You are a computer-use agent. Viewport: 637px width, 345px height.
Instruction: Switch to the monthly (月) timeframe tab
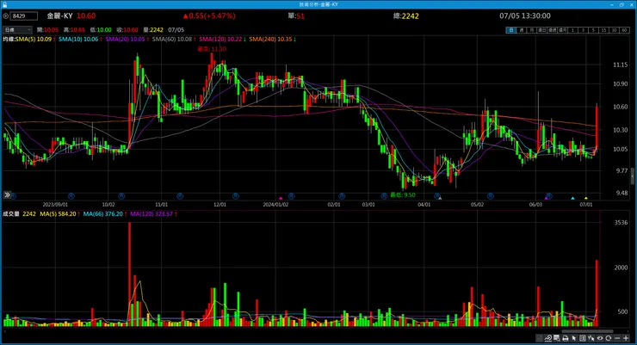point(531,30)
